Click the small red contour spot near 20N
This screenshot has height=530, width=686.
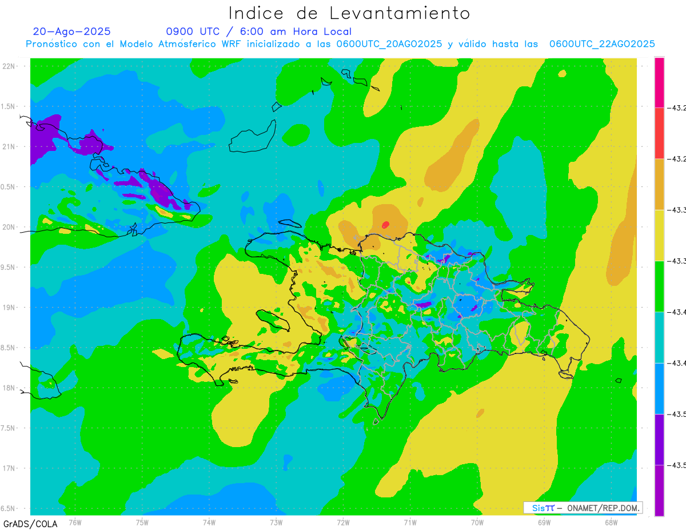pyautogui.click(x=385, y=224)
